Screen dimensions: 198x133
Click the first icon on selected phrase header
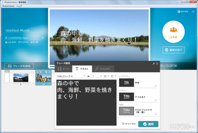pos(37,72)
